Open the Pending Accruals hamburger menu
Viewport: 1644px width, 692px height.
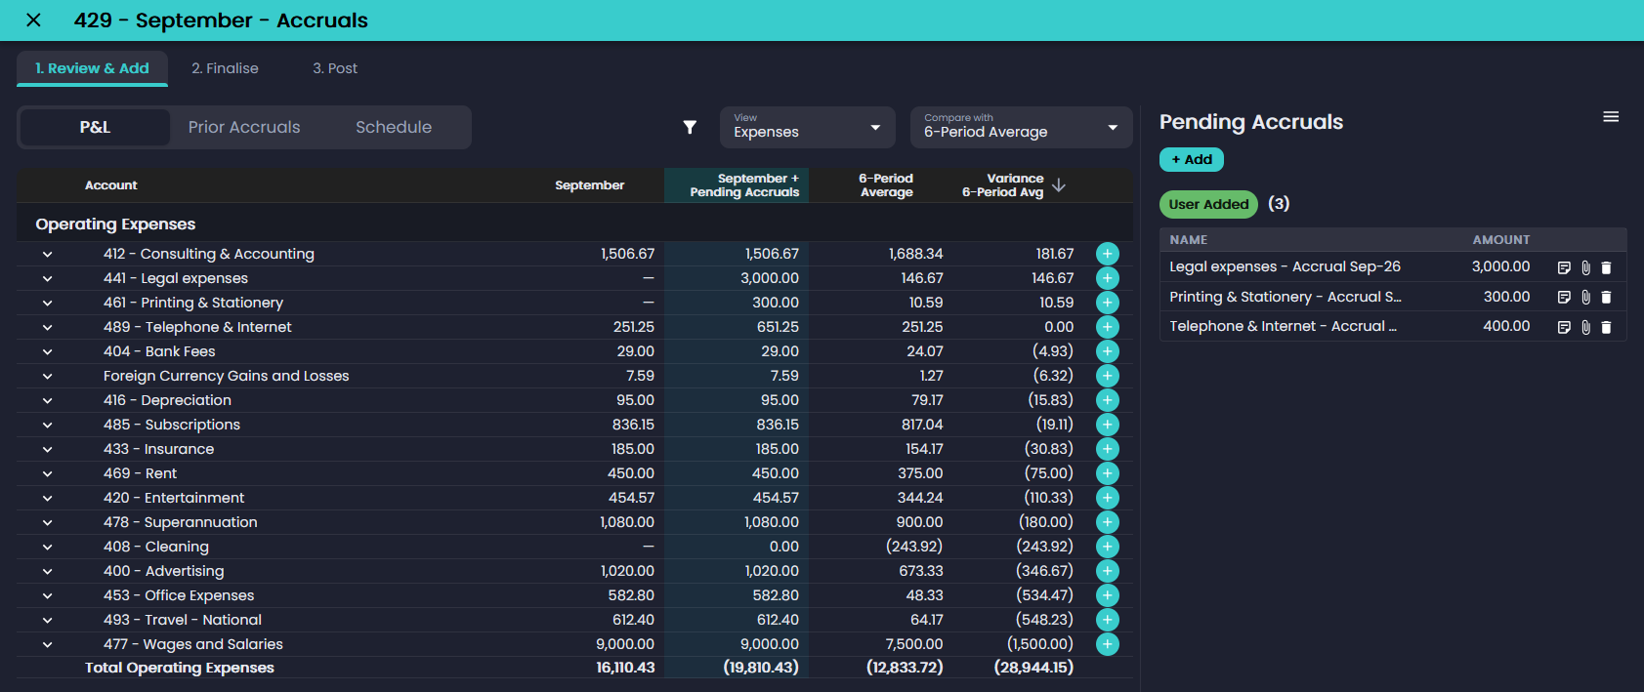[1611, 117]
